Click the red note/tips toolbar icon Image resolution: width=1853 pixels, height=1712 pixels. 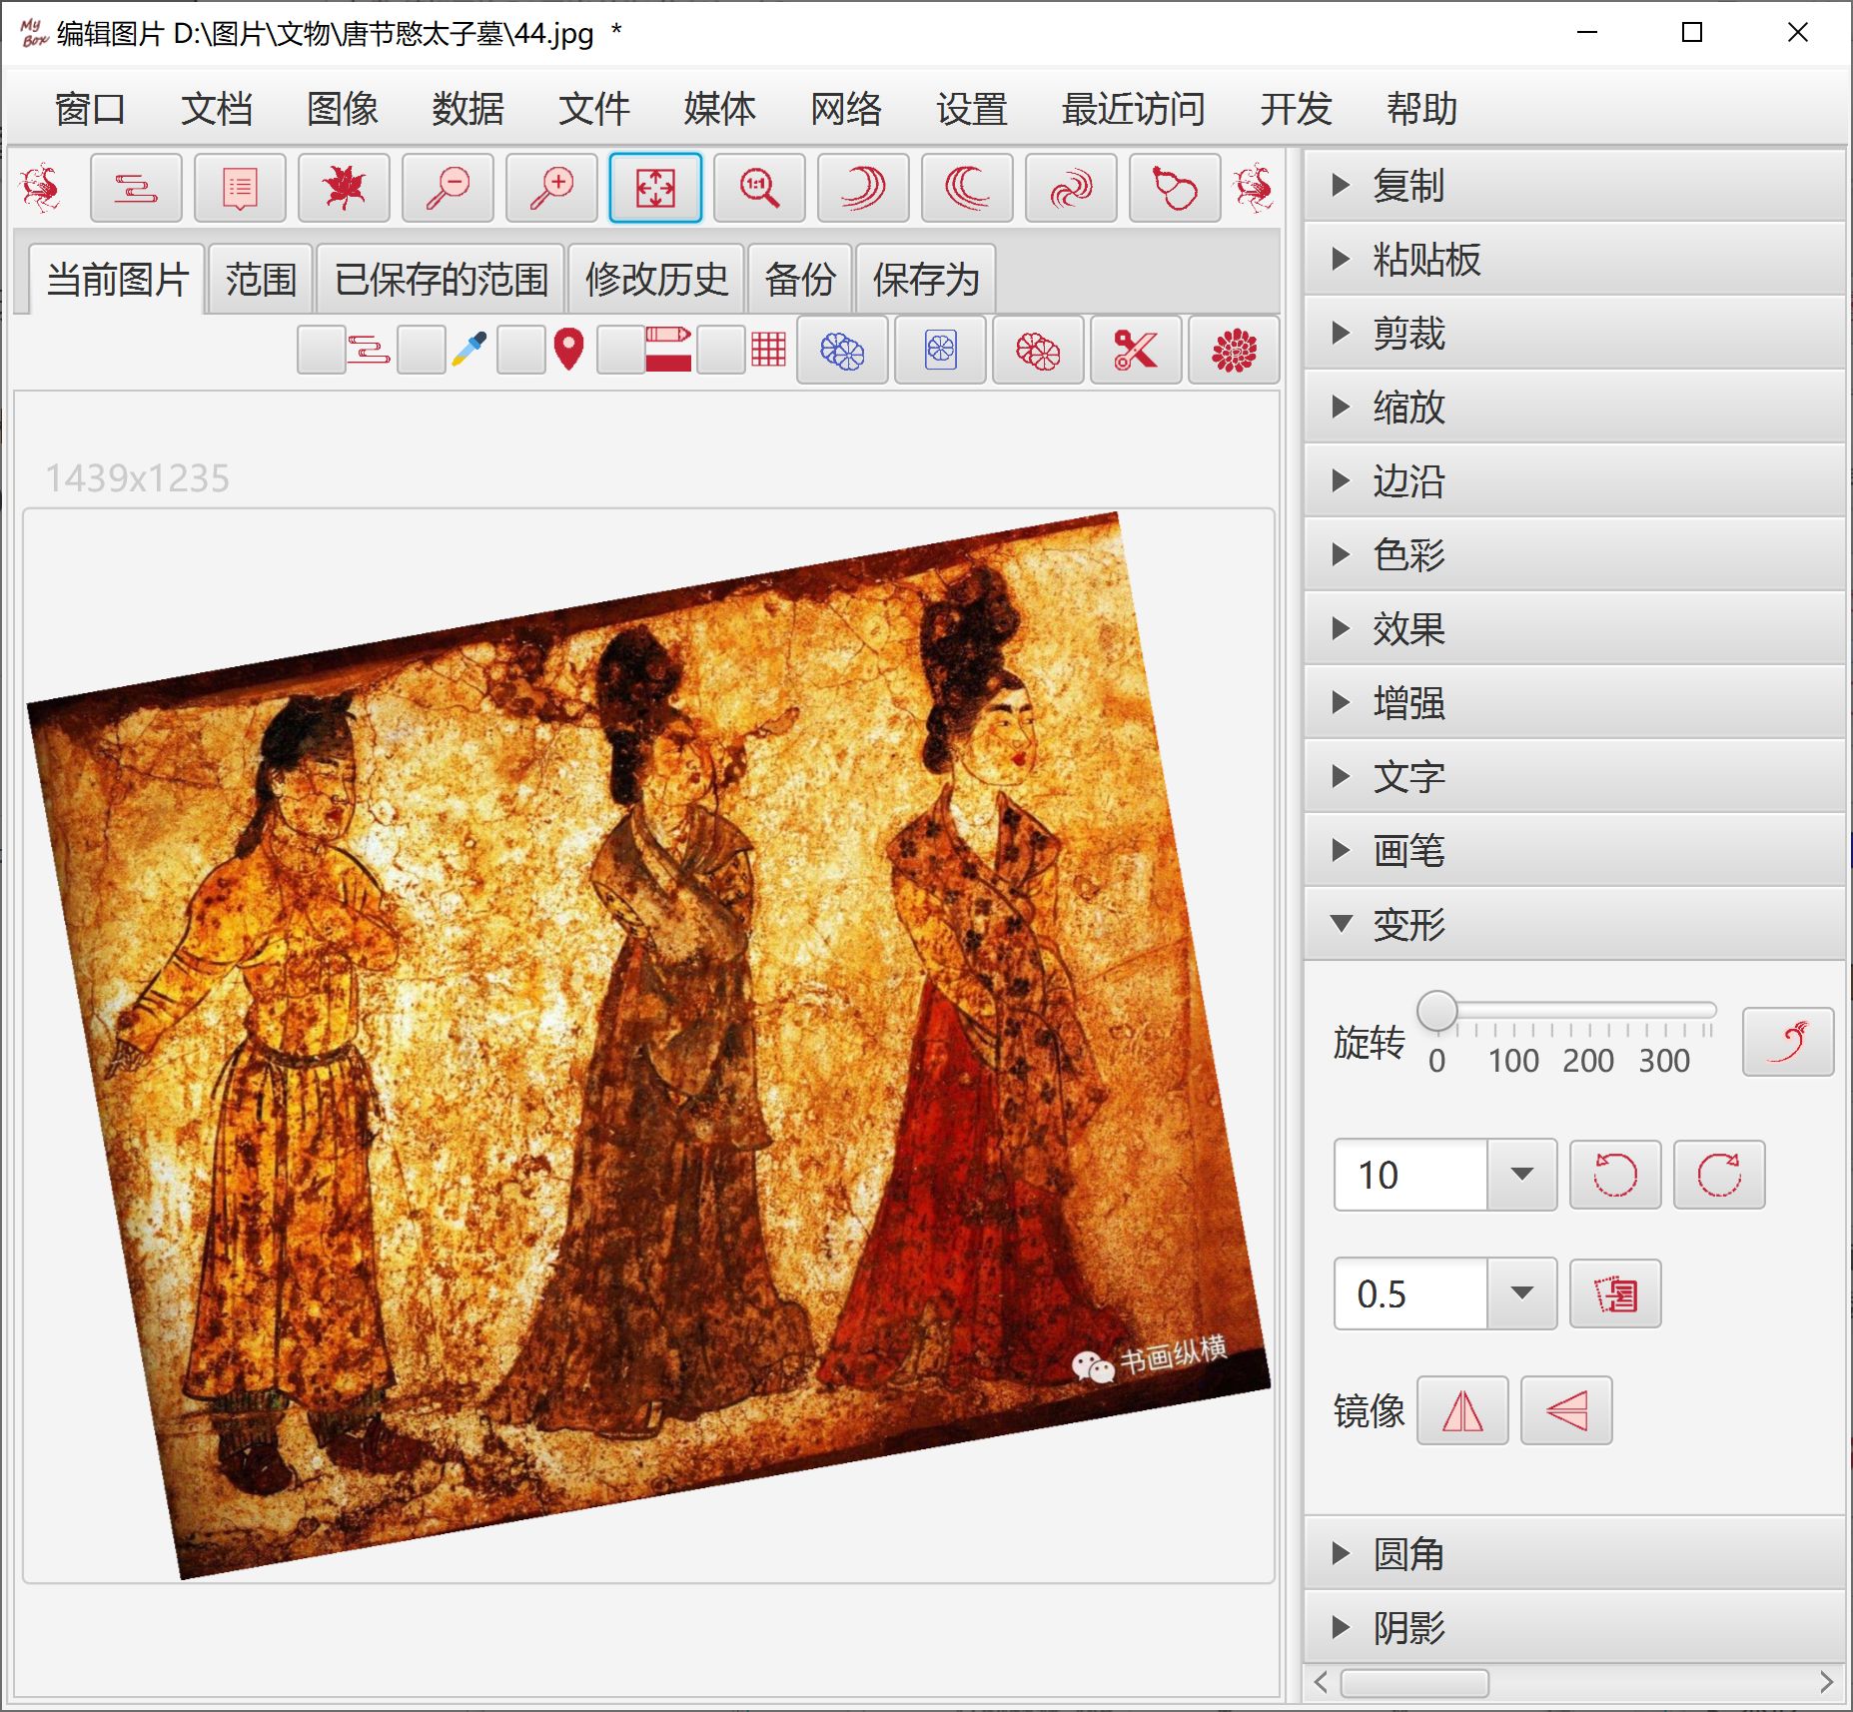tap(240, 188)
